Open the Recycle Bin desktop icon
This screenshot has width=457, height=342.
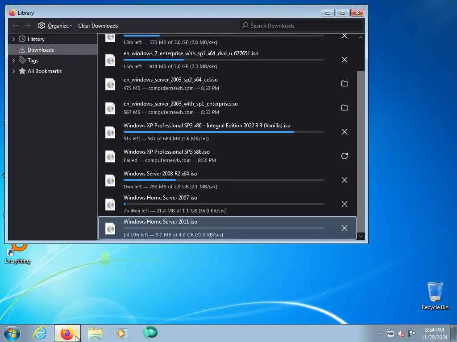coord(435,296)
